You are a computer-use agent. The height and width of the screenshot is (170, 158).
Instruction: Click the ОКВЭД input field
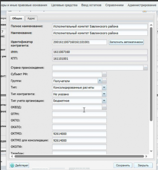click(77, 107)
